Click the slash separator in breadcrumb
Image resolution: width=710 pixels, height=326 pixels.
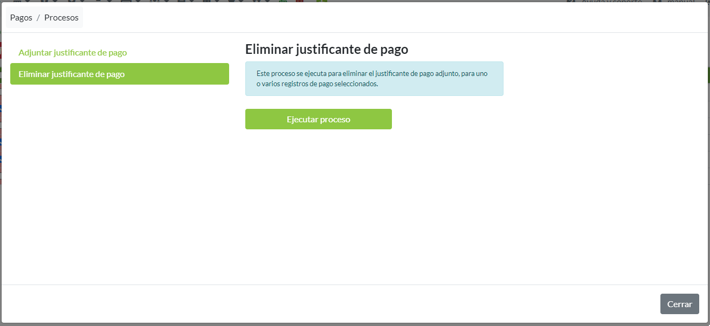(x=38, y=18)
